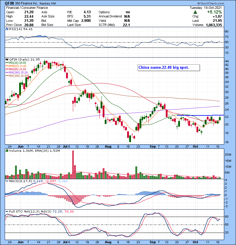Viewport: 236px width, 245px height.
Task: Click the 'China name.22.40 big spot.' annotation
Action: tap(168, 68)
